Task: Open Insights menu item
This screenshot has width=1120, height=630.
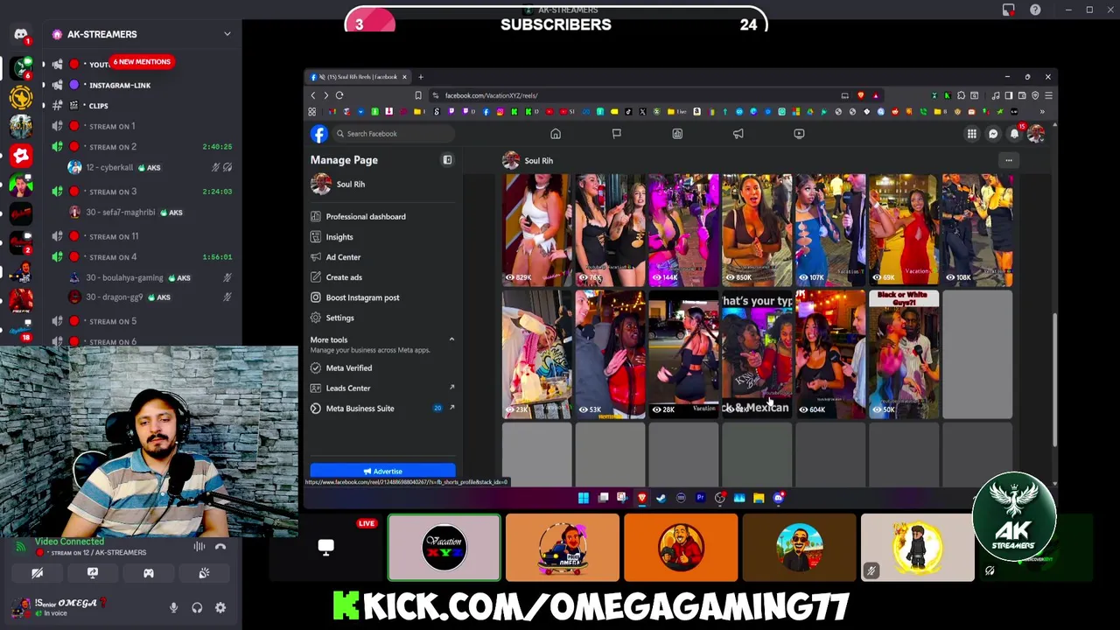Action: point(382,237)
